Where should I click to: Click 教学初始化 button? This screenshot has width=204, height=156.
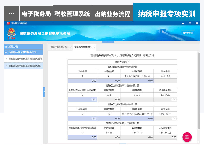[188, 33]
